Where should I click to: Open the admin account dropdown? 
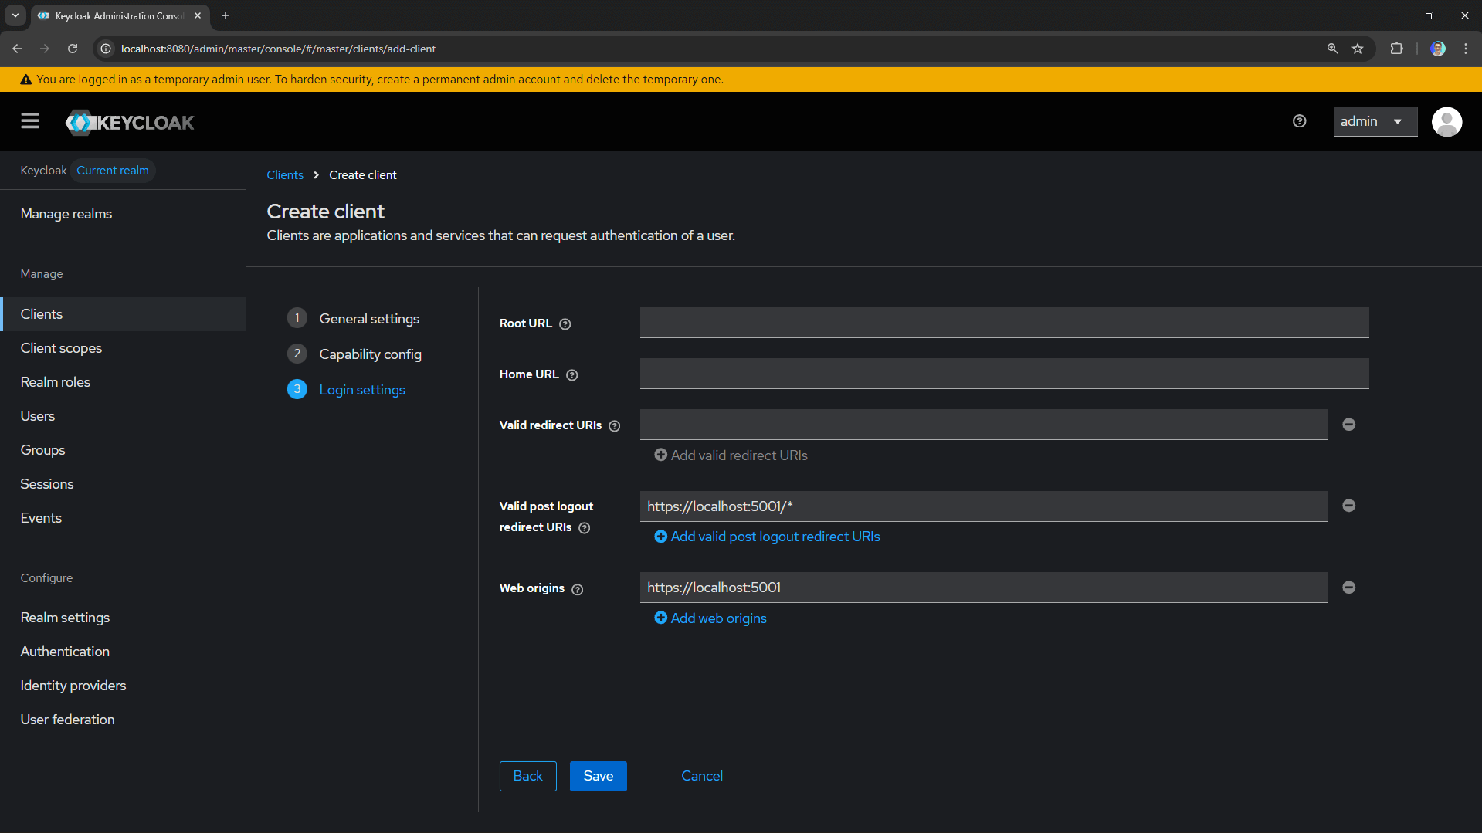(x=1375, y=121)
